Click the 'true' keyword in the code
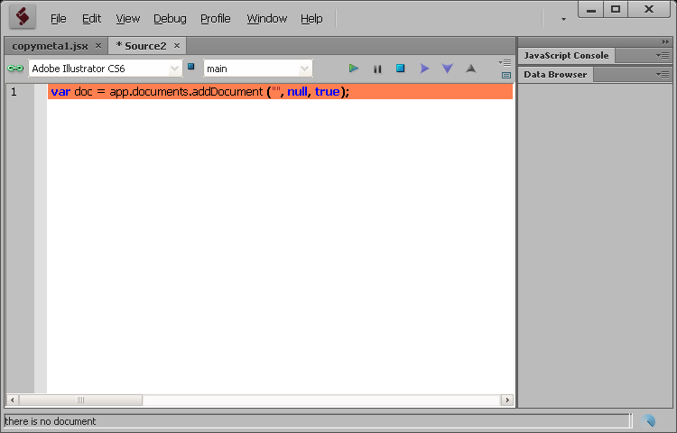The width and height of the screenshot is (677, 433). pyautogui.click(x=327, y=91)
